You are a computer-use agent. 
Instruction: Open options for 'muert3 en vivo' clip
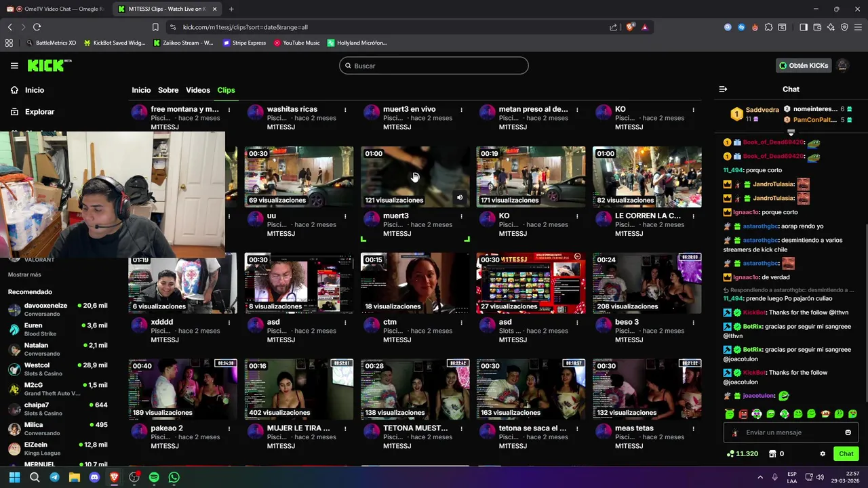pyautogui.click(x=461, y=109)
